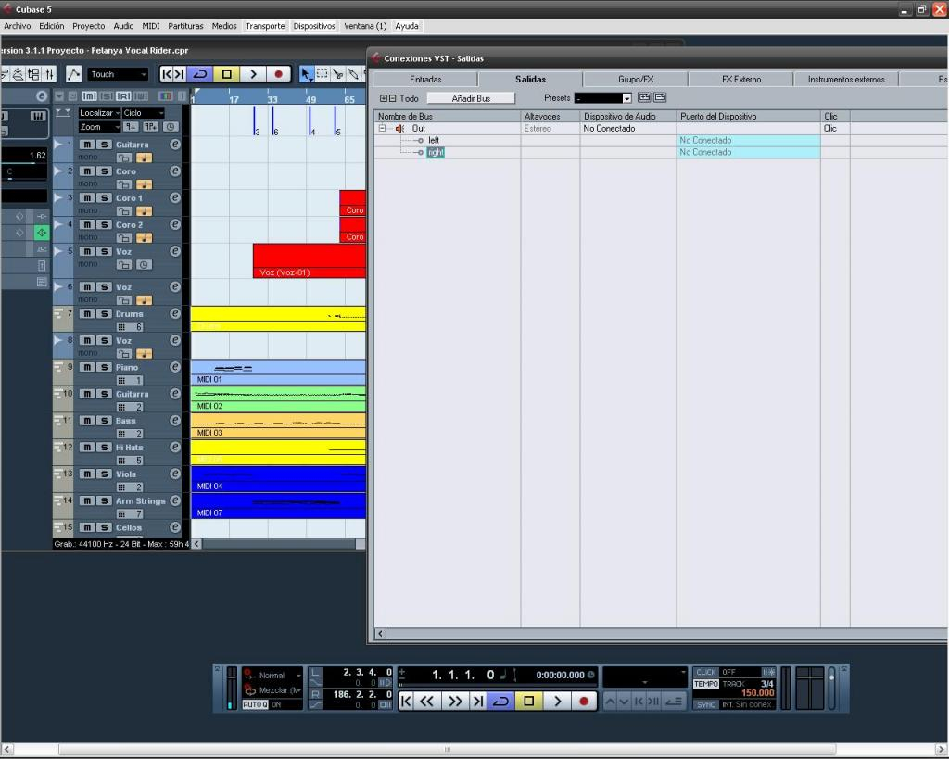Open the Ciclo dropdown
The height and width of the screenshot is (759, 949).
[144, 113]
